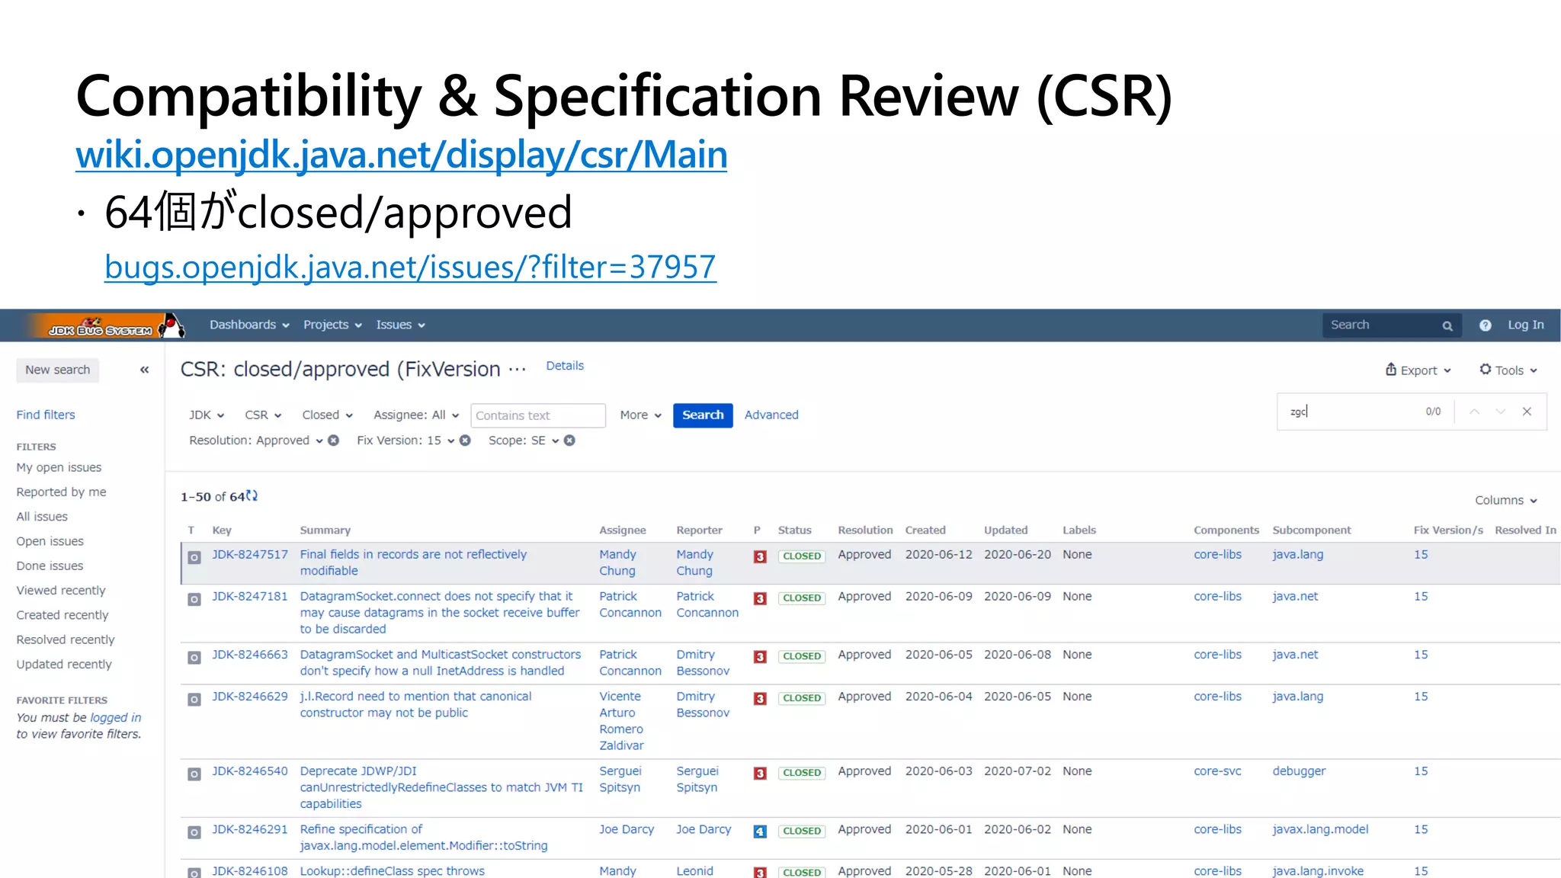Viewport: 1561px width, 878px height.
Task: Open the core-svc component link
Action: coord(1217,771)
